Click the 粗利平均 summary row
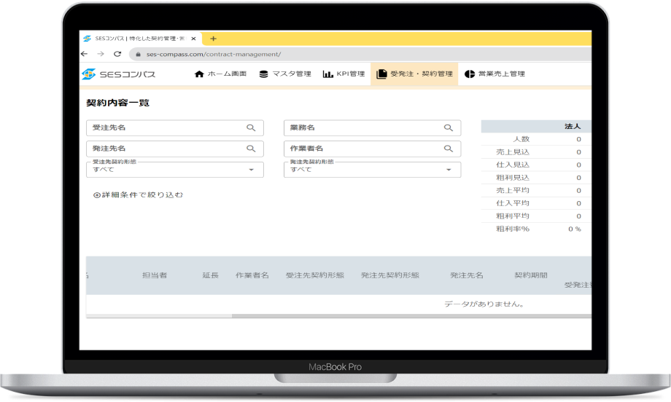 [536, 216]
